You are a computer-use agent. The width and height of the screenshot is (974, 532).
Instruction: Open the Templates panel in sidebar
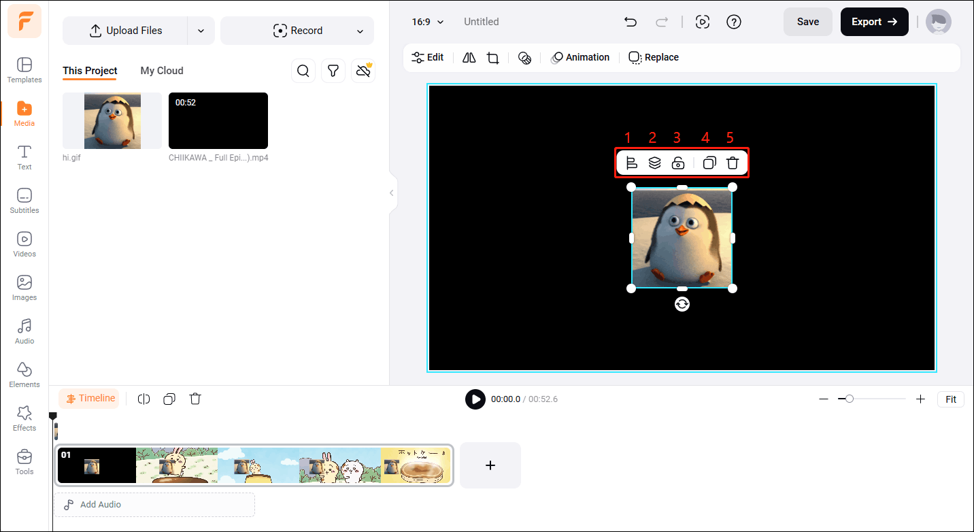pyautogui.click(x=24, y=71)
